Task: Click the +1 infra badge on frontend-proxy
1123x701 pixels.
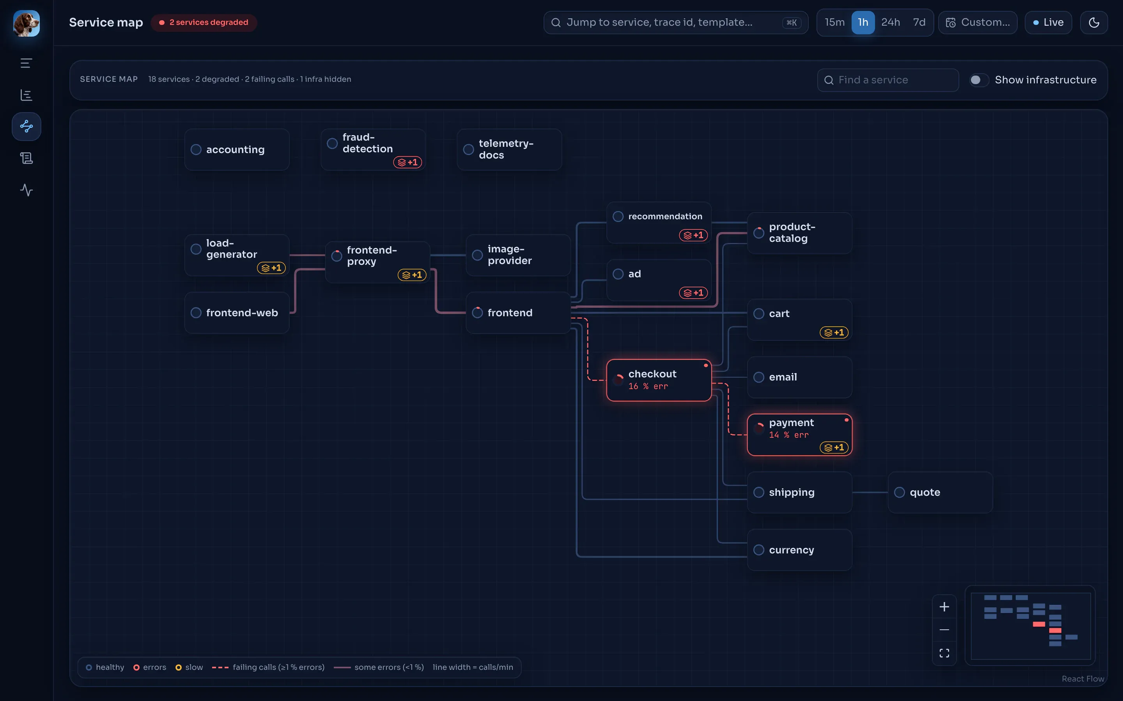Action: (x=412, y=275)
